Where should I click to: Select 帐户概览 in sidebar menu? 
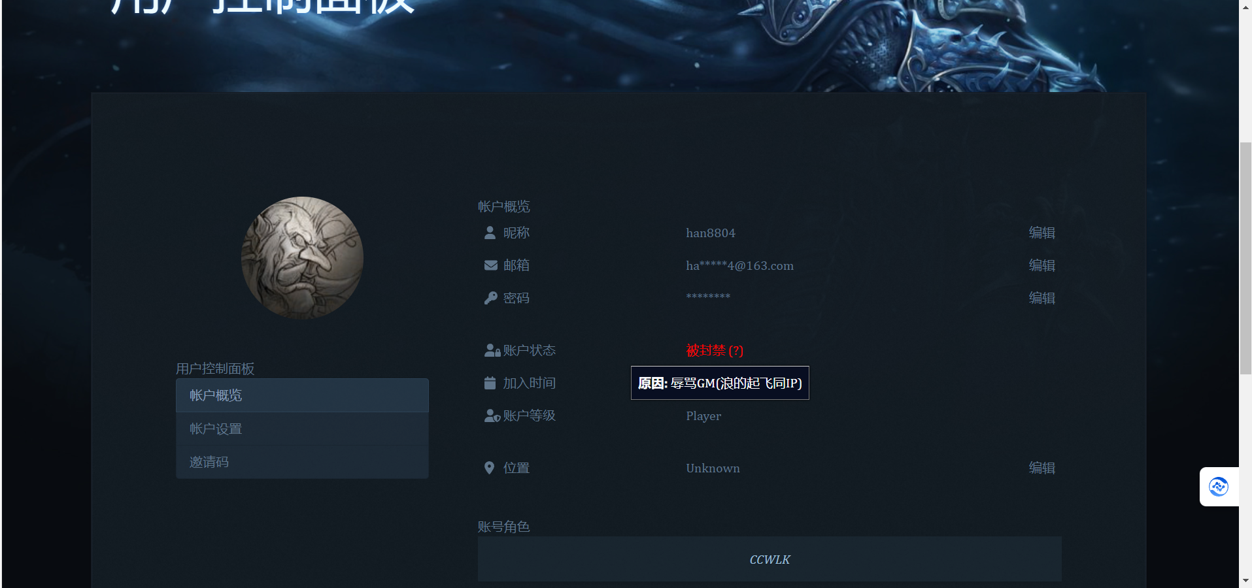pyautogui.click(x=301, y=395)
